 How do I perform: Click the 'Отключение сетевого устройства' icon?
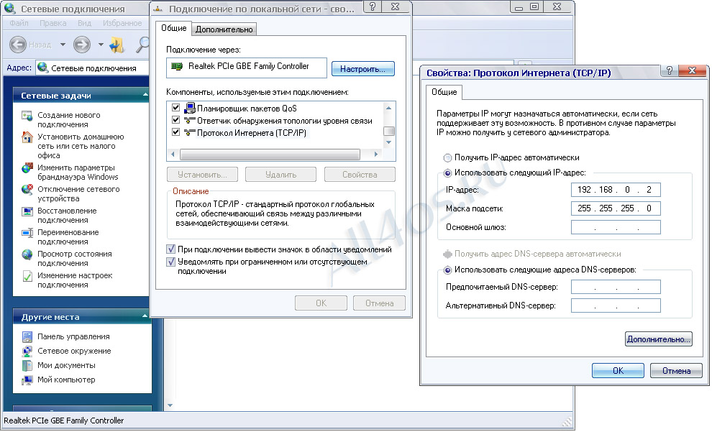[27, 190]
